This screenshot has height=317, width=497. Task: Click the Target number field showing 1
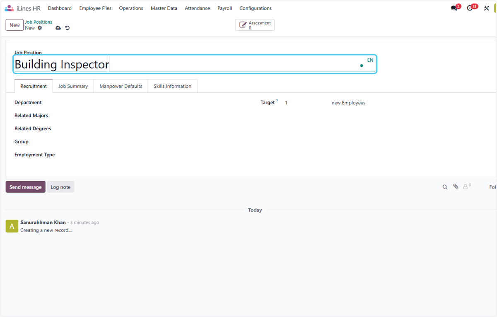pos(306,103)
